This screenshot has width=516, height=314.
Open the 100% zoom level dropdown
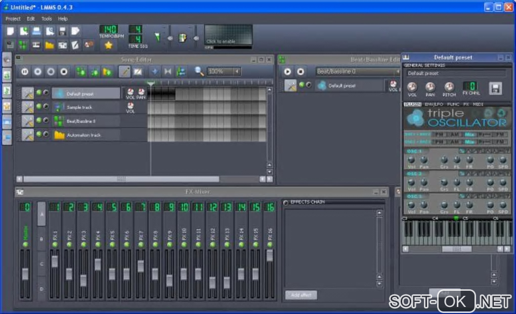pyautogui.click(x=224, y=72)
